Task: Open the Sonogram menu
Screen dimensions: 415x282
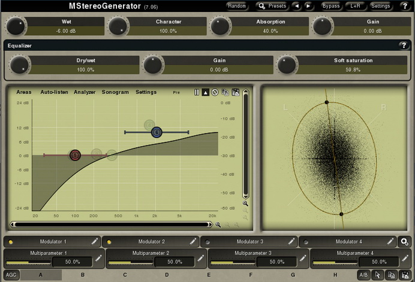Action: 115,92
